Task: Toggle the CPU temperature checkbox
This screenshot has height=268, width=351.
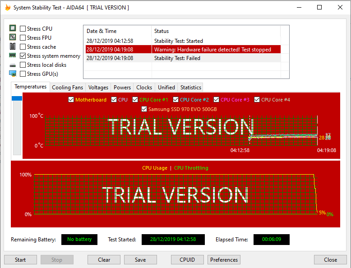Action: [x=114, y=100]
